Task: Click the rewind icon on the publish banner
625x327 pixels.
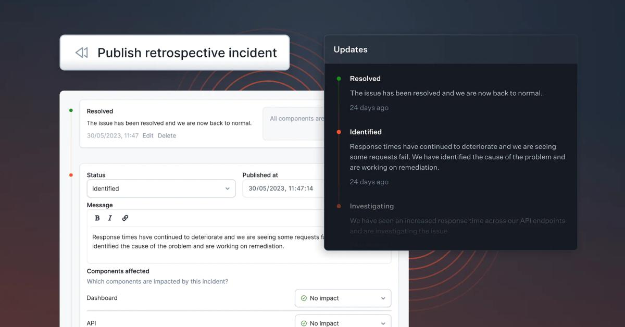Action: 81,52
